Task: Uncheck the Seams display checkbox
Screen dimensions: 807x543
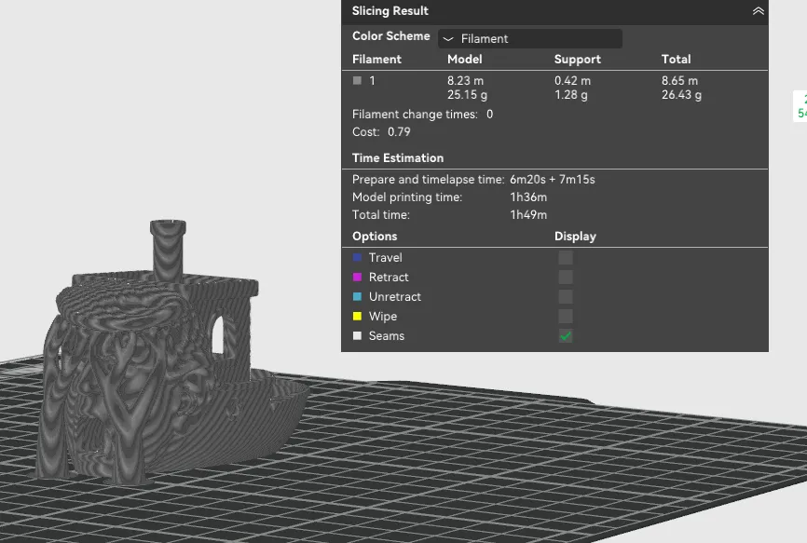Action: (x=566, y=336)
